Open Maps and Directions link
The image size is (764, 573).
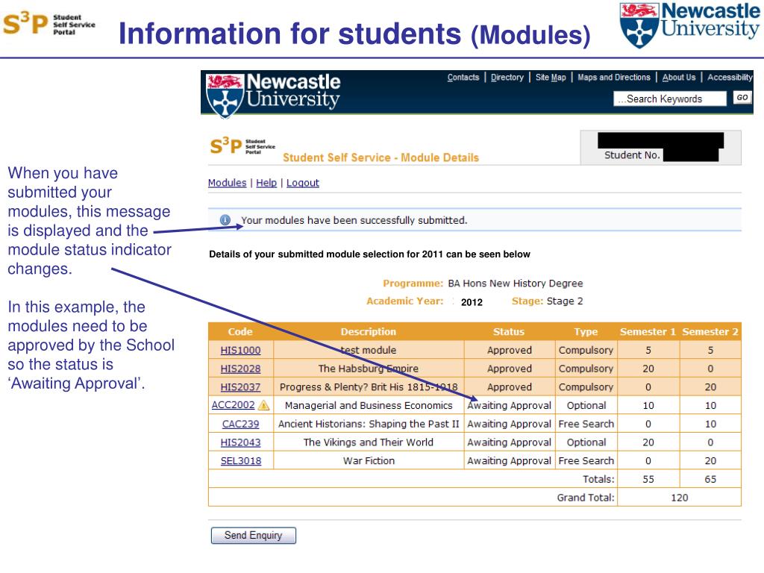(x=614, y=77)
